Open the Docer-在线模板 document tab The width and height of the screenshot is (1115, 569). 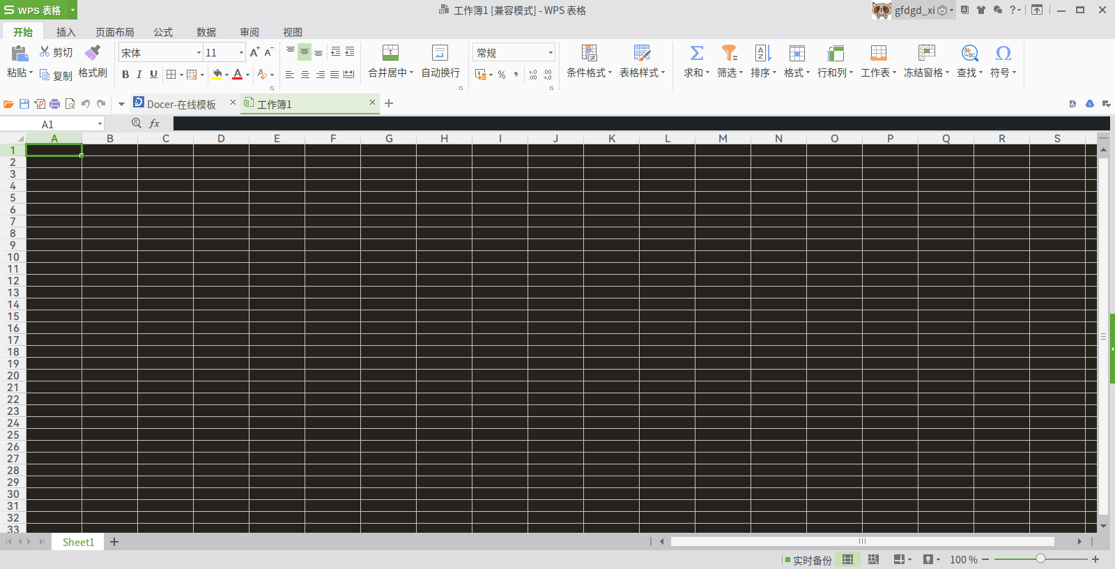coord(181,104)
